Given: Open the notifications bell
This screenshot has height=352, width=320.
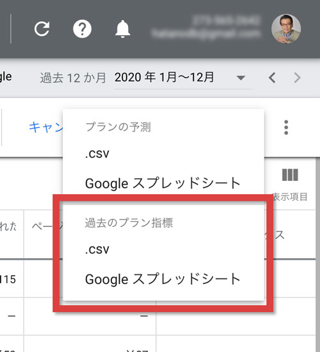Looking at the screenshot, I should point(123,29).
